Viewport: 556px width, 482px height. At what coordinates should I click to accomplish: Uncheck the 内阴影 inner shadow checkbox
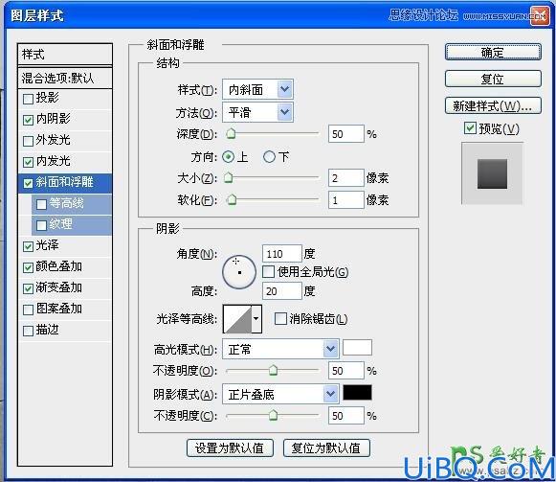28,120
